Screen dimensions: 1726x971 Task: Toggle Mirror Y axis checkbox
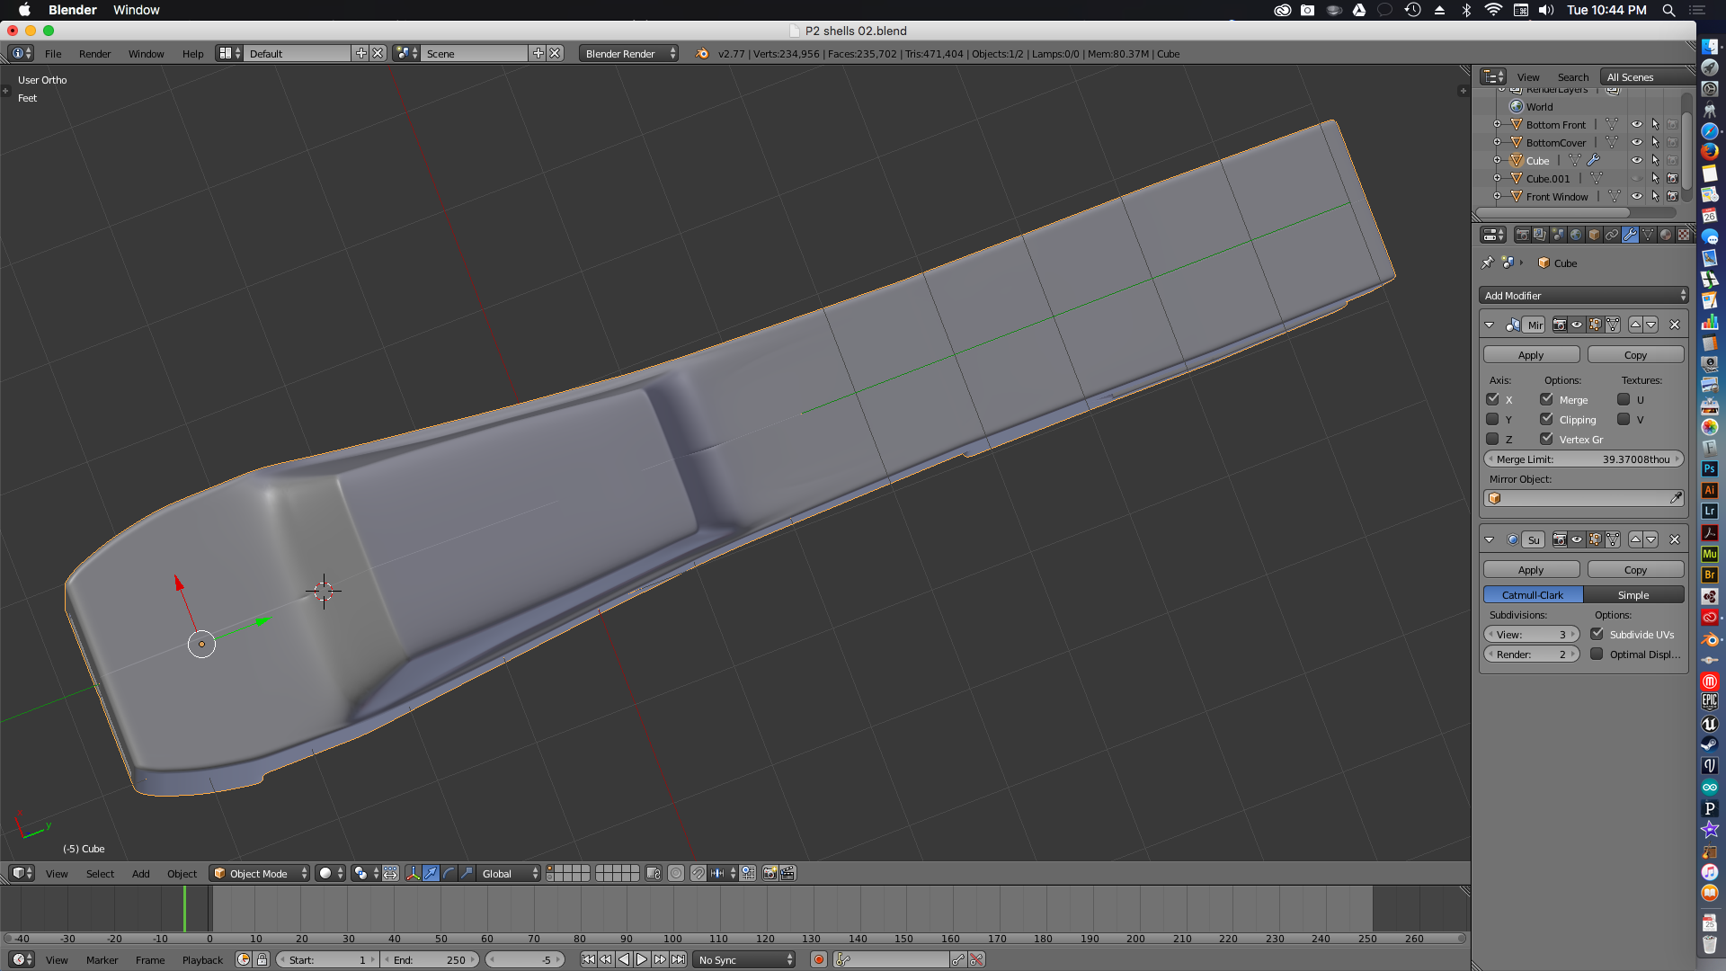click(1492, 419)
